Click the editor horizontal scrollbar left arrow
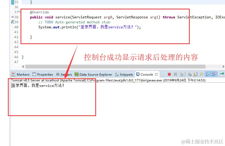This screenshot has width=225, height=146. (23, 66)
